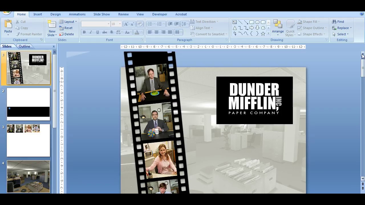Image resolution: width=365 pixels, height=205 pixels.
Task: Open the Shape Outline dropdown
Action: 312,28
